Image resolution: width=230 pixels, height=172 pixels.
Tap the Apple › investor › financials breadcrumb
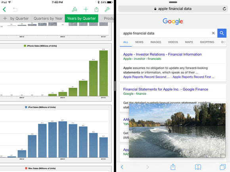142,59
